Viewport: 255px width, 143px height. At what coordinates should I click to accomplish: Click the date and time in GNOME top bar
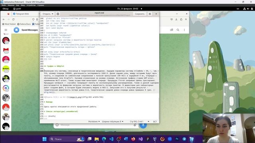pyautogui.click(x=127, y=9)
